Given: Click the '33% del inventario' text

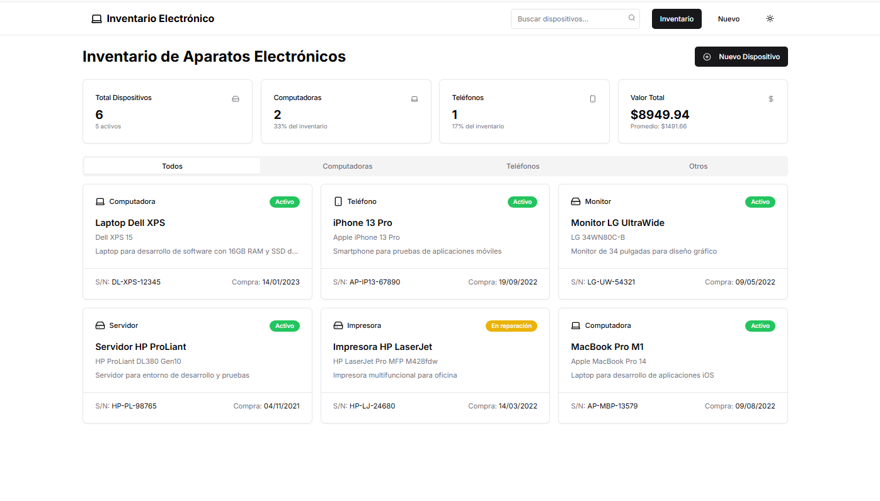Looking at the screenshot, I should 300,127.
